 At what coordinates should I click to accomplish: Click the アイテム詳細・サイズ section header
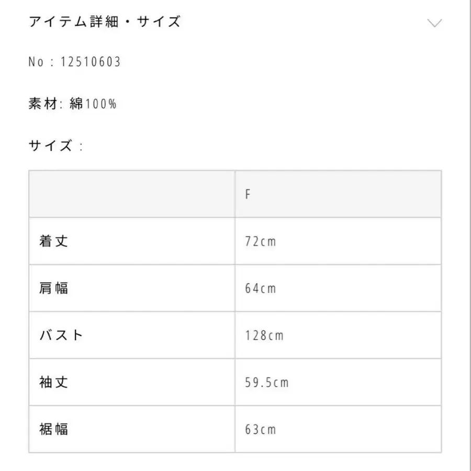point(105,22)
